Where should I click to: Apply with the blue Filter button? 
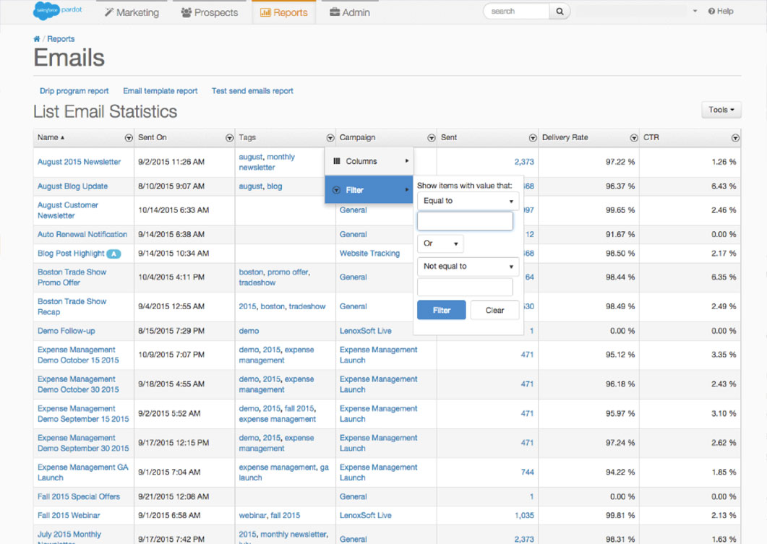pyautogui.click(x=441, y=311)
